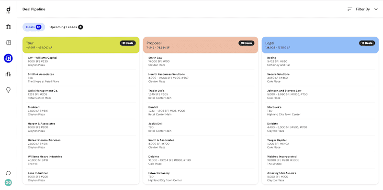Open the Jack's Deli deal
The height and width of the screenshot is (190, 383).
201,127
